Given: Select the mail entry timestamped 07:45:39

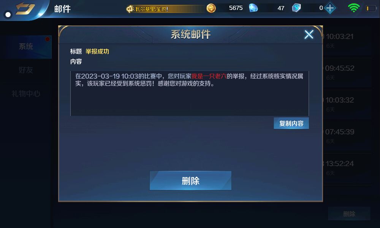Looking at the screenshot, I should click(x=347, y=136).
